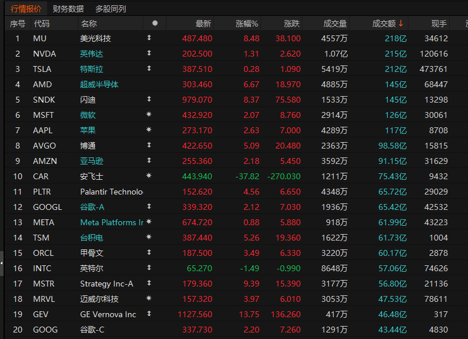Click the sun-shaped marker icon in the Meta Platforms row

pyautogui.click(x=149, y=222)
